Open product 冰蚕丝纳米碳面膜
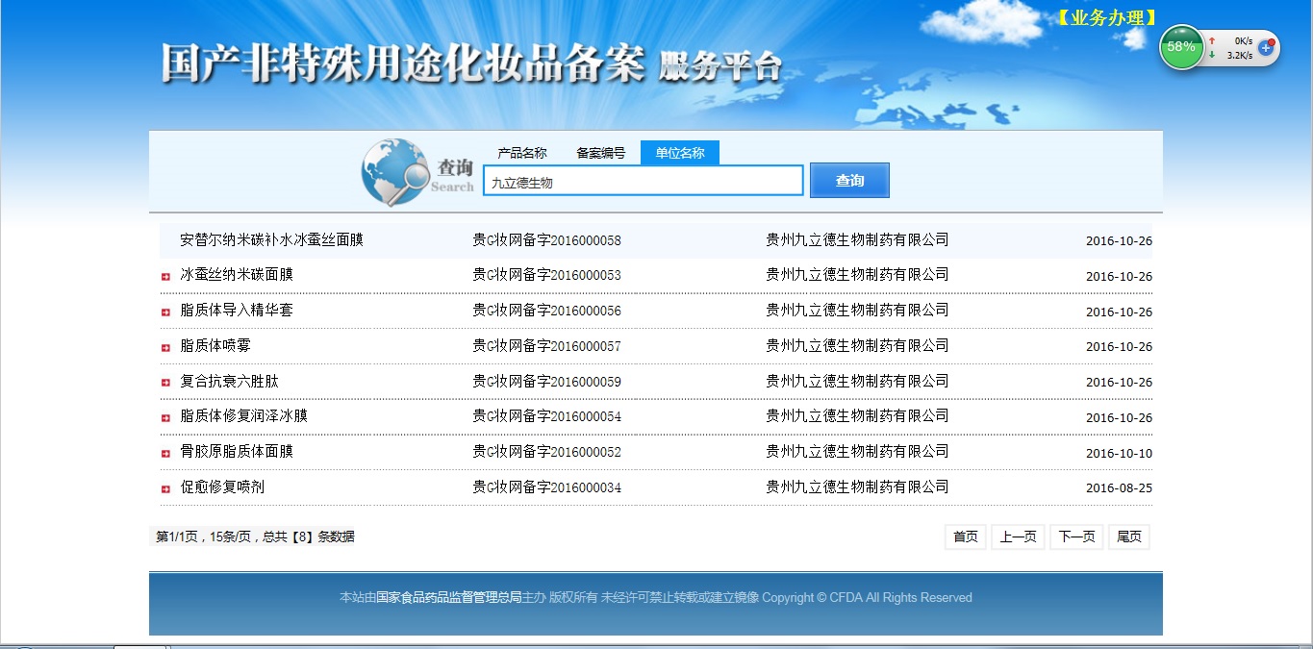1313x649 pixels. tap(237, 275)
